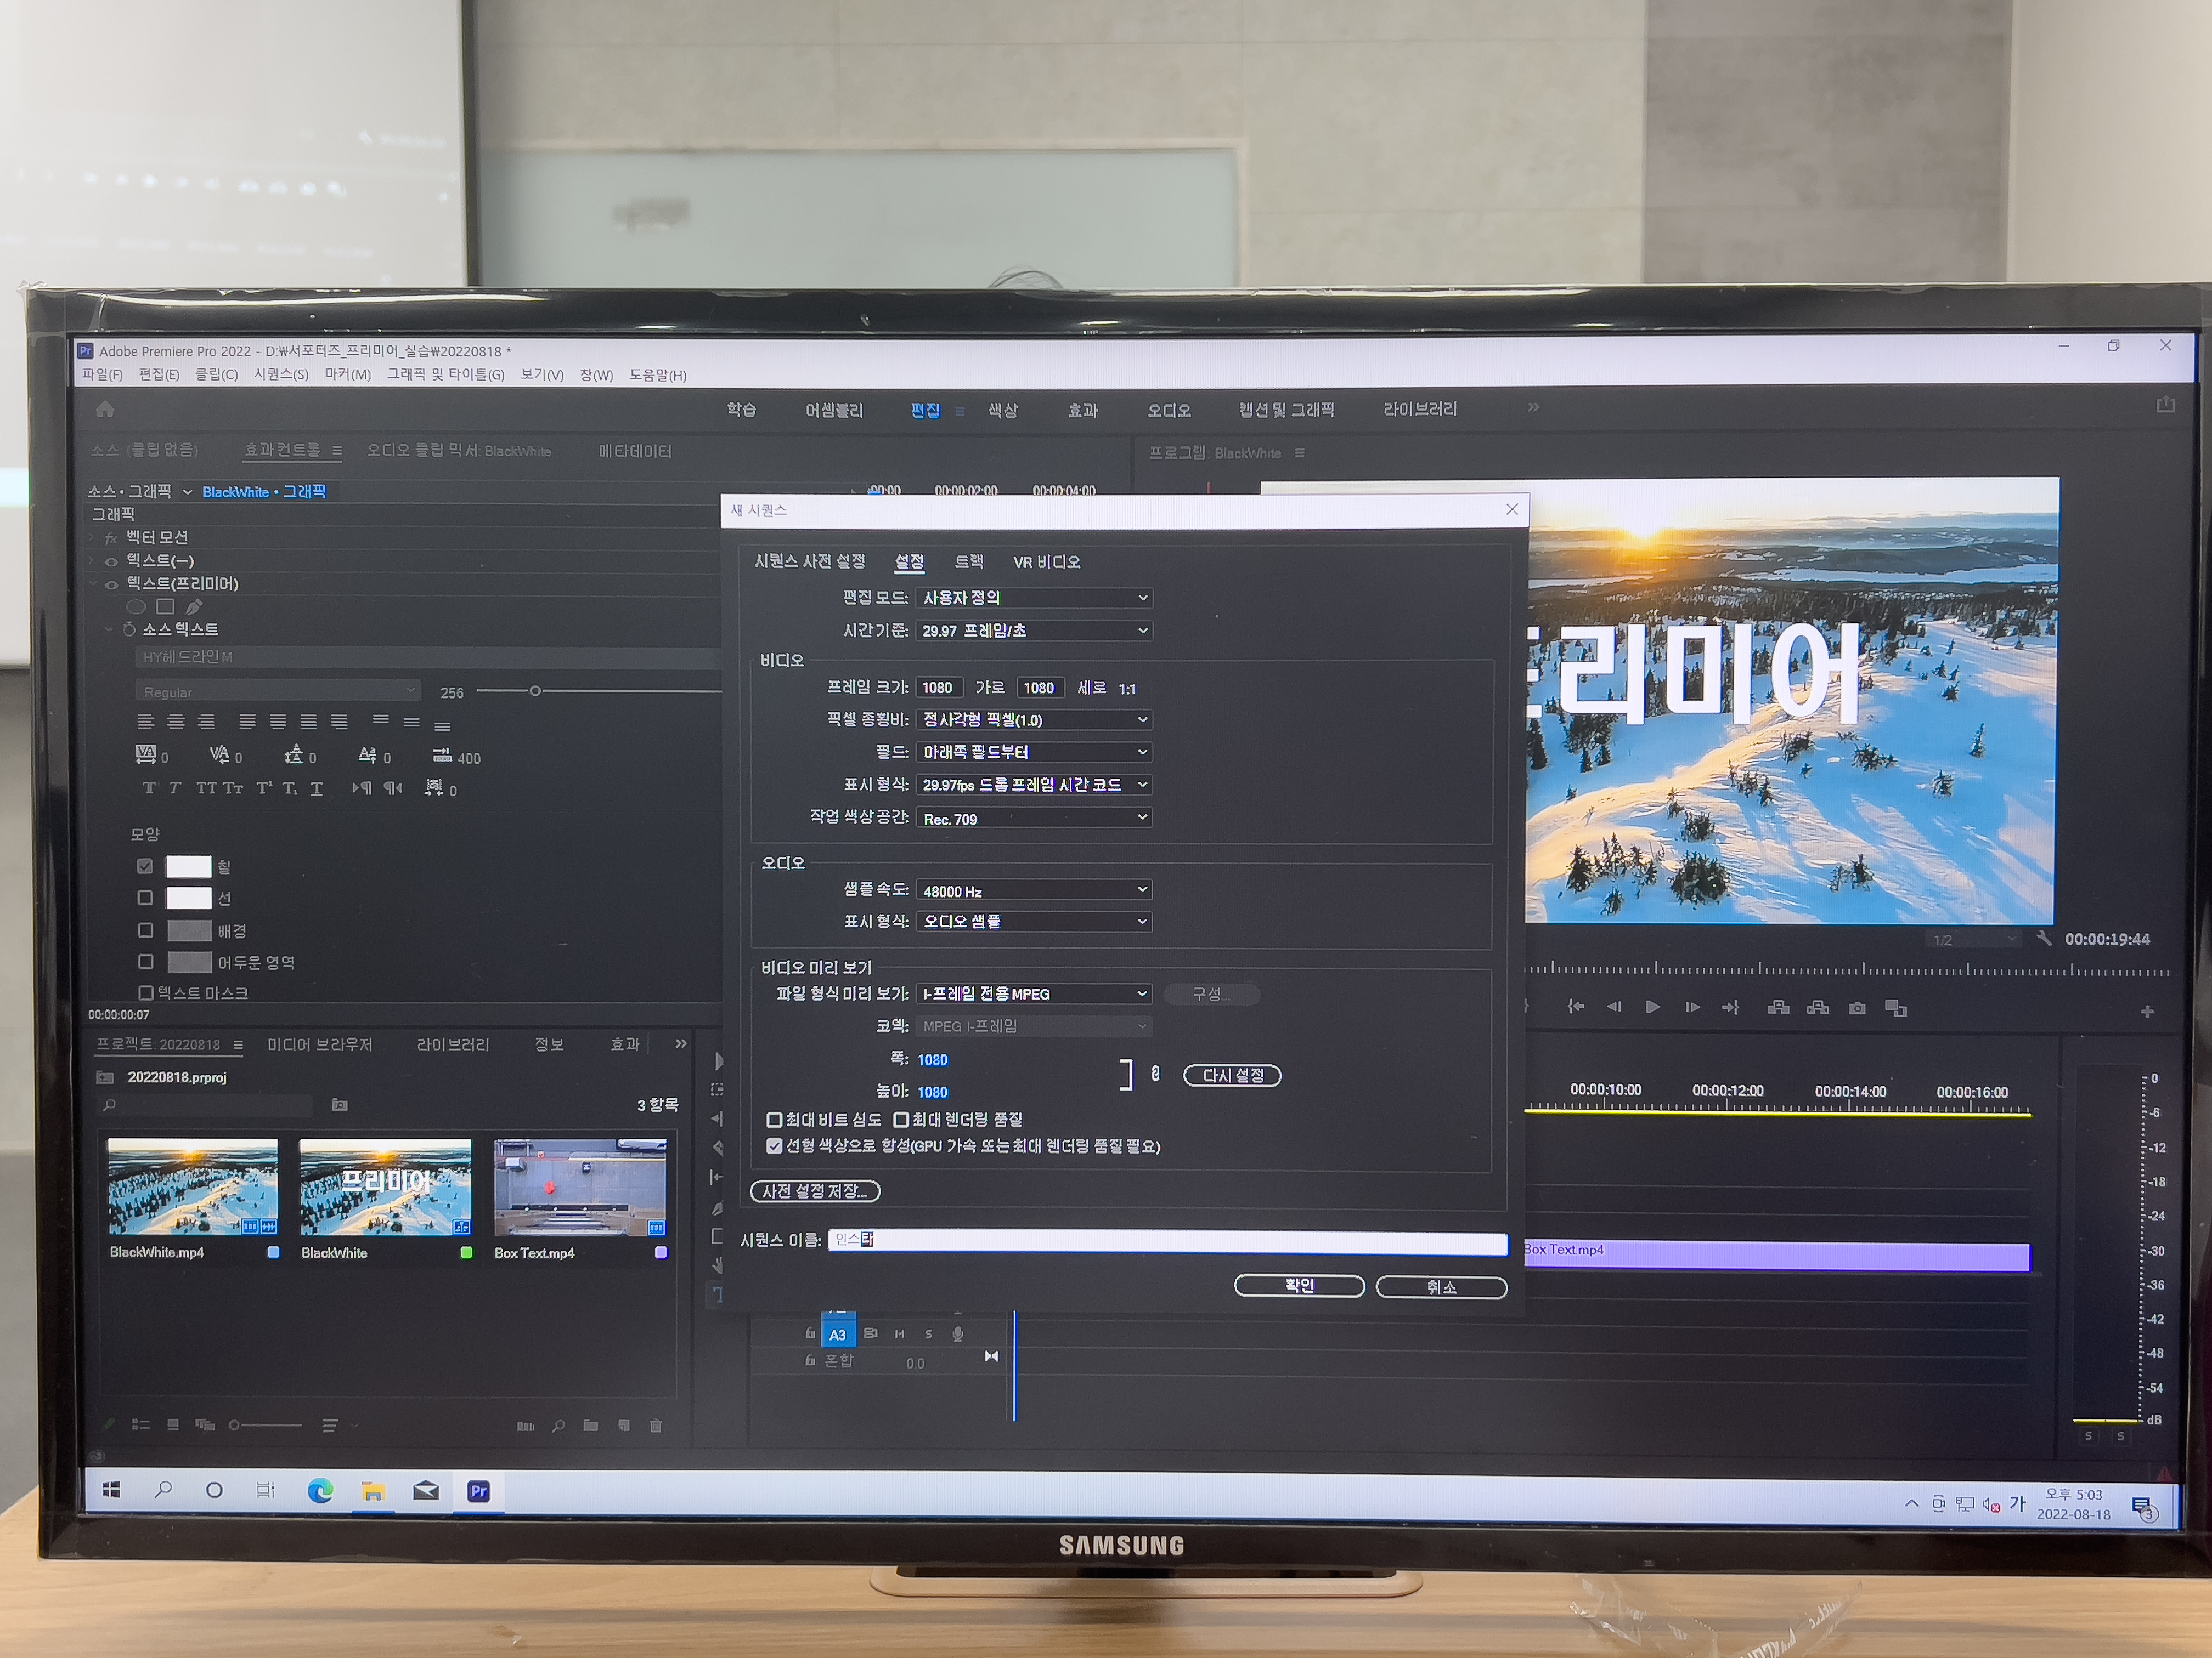
Task: Click the Play button in Program monitor
Action: coord(1652,1007)
